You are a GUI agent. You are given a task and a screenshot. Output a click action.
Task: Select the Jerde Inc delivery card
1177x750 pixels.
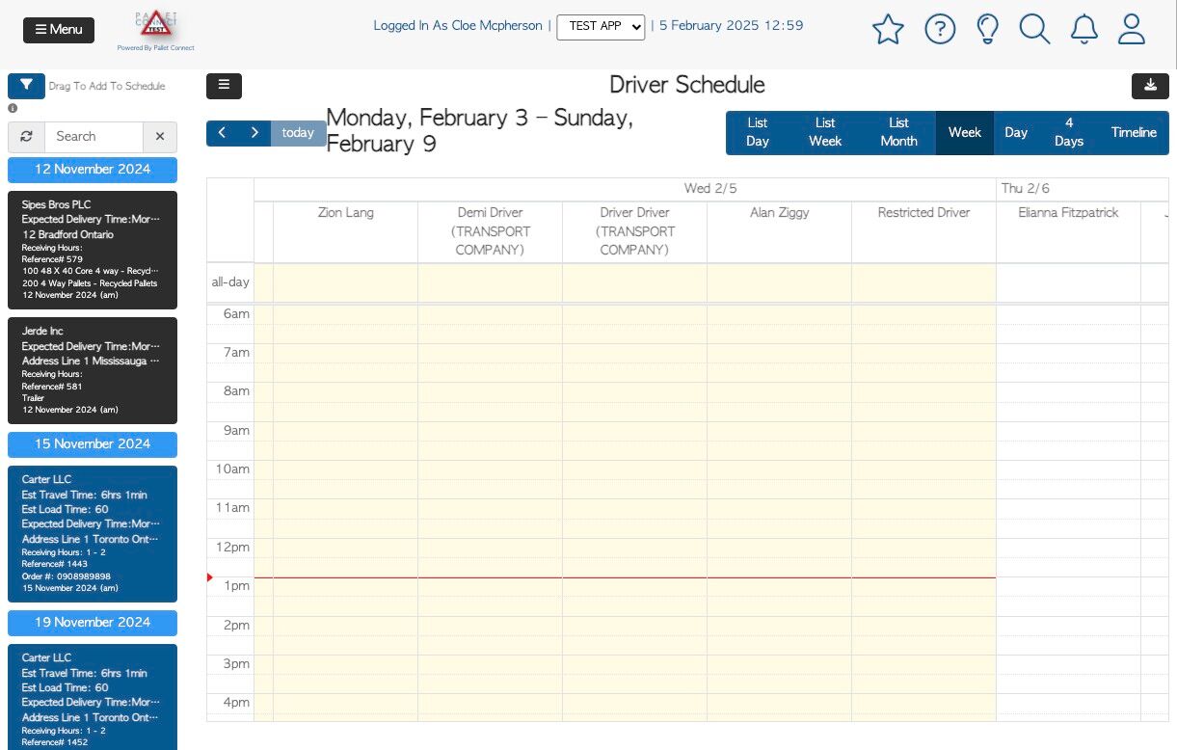tap(93, 370)
